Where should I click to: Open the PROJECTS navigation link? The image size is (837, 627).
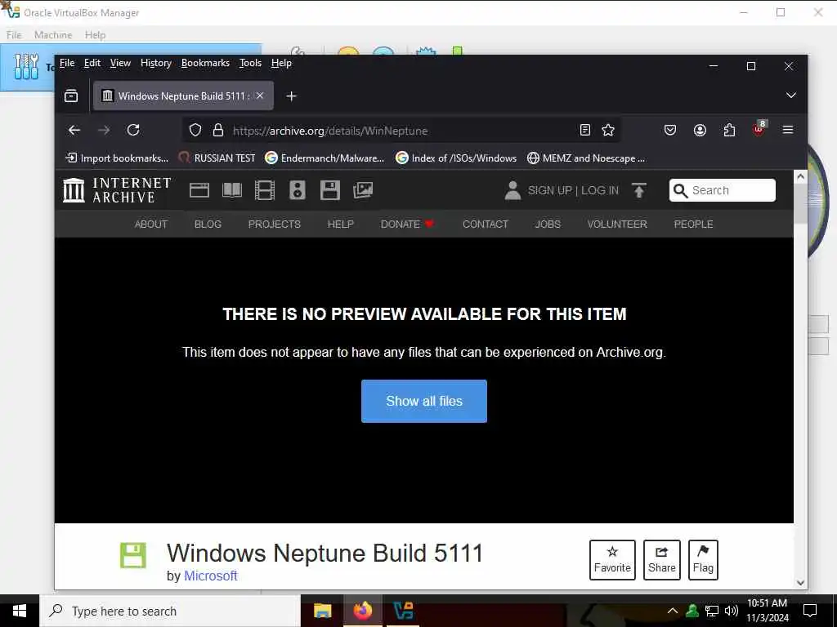(x=275, y=224)
